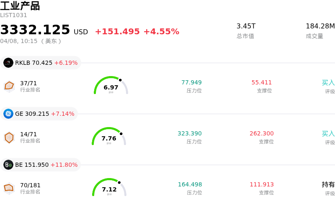This screenshot has height=204, width=335.
Task: Click the 3.45T total market cap
Action: (246, 26)
